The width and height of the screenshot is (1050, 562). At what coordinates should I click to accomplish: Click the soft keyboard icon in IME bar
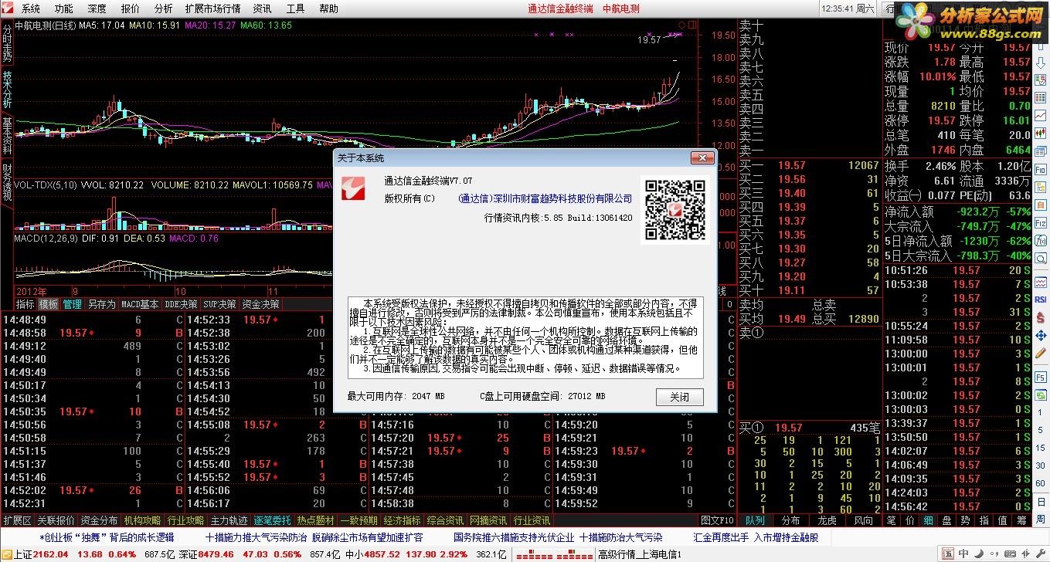point(1010,554)
